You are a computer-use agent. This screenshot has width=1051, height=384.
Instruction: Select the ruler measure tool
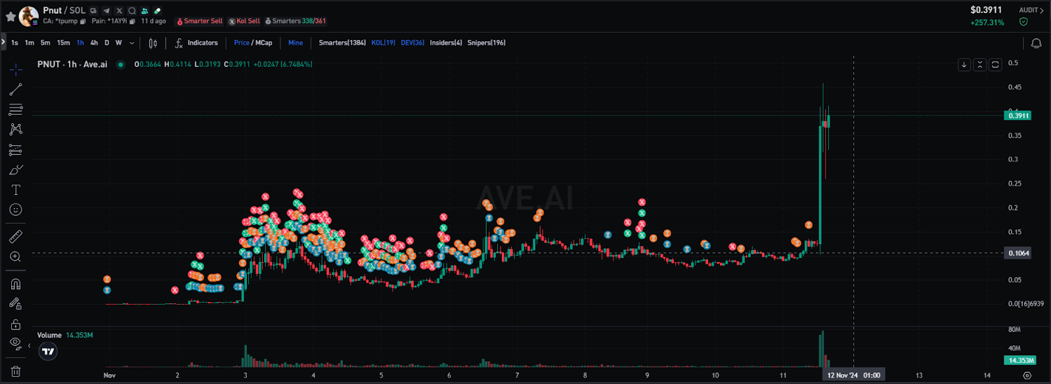16,236
